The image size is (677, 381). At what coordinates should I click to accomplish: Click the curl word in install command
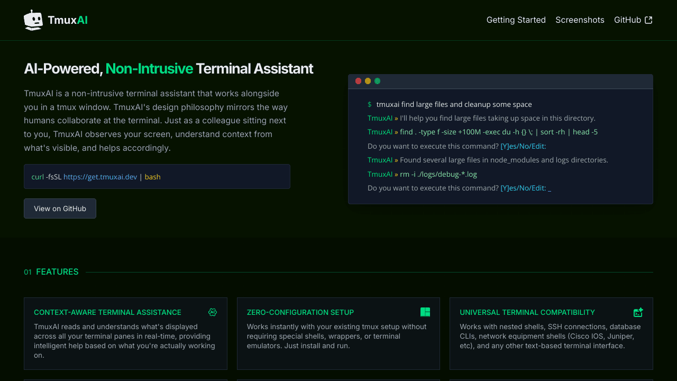pos(38,177)
